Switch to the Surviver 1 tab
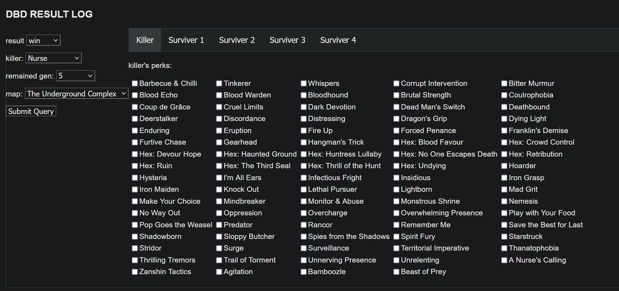The width and height of the screenshot is (619, 291). coord(186,40)
